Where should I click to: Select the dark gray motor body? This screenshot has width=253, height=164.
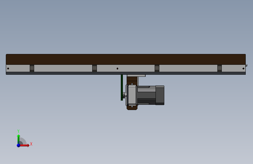point(146,95)
